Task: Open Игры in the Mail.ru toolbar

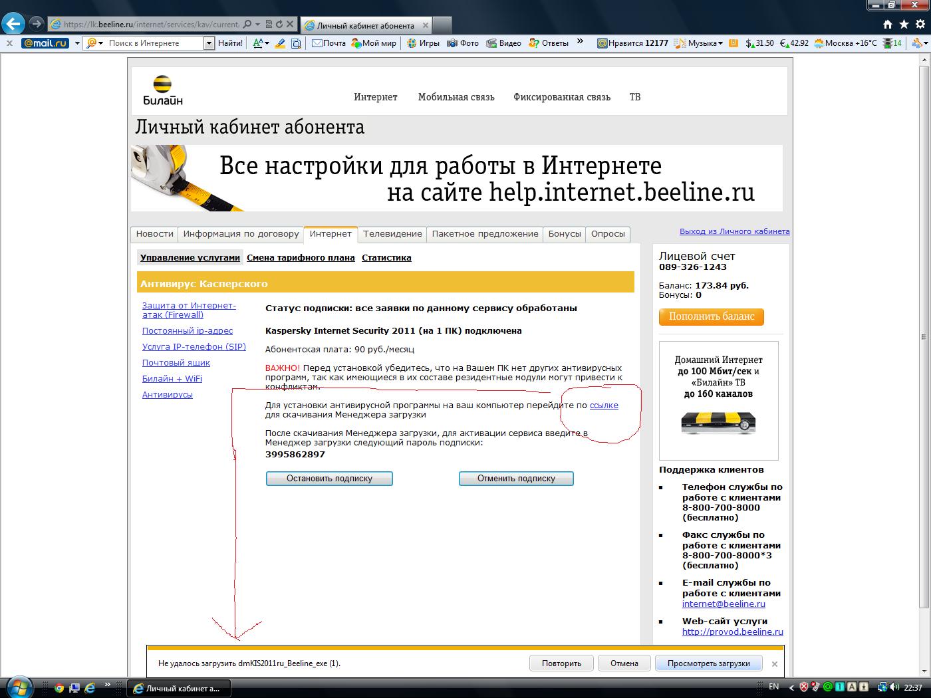Action: click(x=423, y=43)
